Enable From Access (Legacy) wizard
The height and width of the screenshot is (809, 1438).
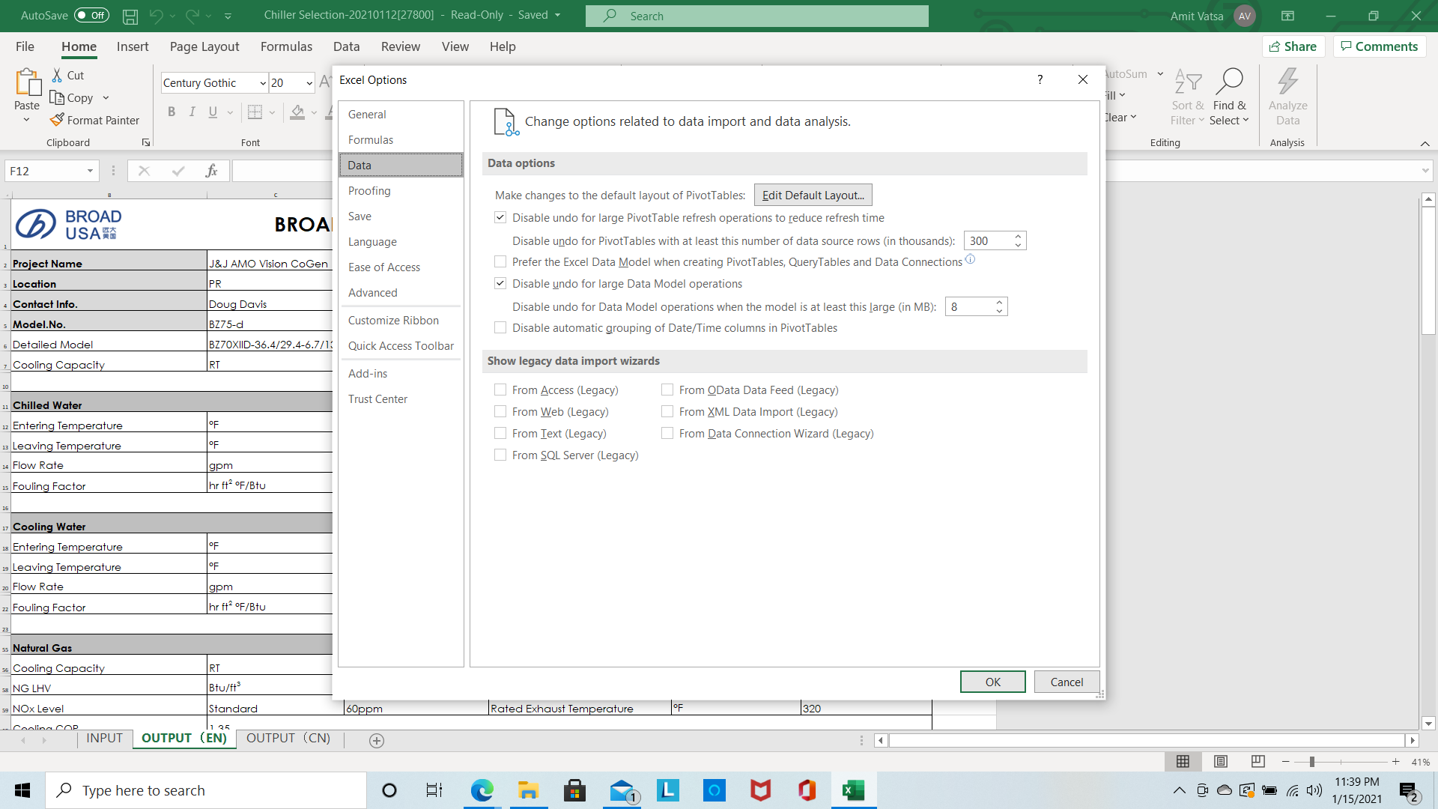click(500, 390)
